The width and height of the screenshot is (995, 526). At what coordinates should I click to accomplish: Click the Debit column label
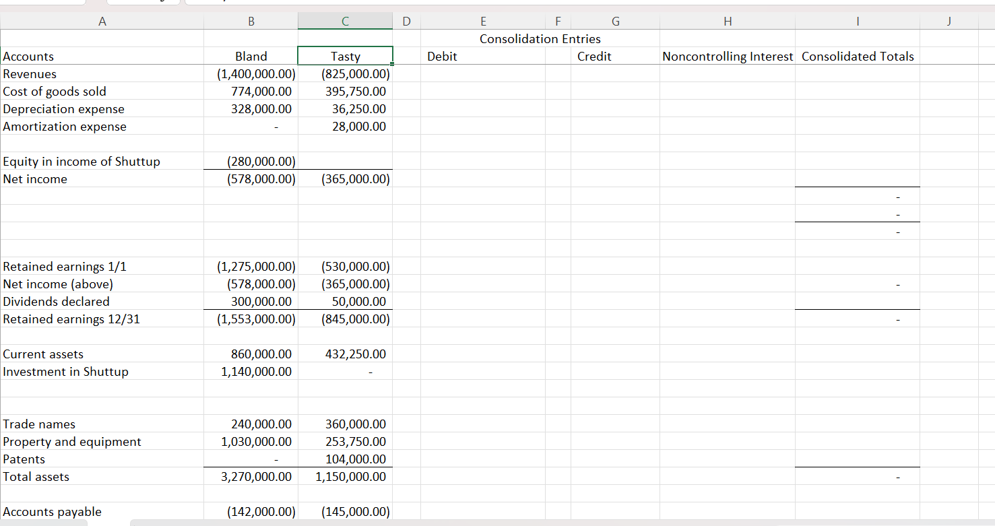pyautogui.click(x=442, y=57)
